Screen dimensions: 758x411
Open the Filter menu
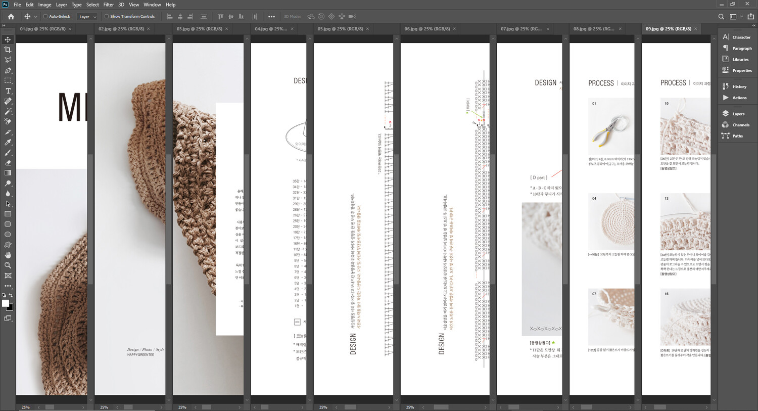108,5
